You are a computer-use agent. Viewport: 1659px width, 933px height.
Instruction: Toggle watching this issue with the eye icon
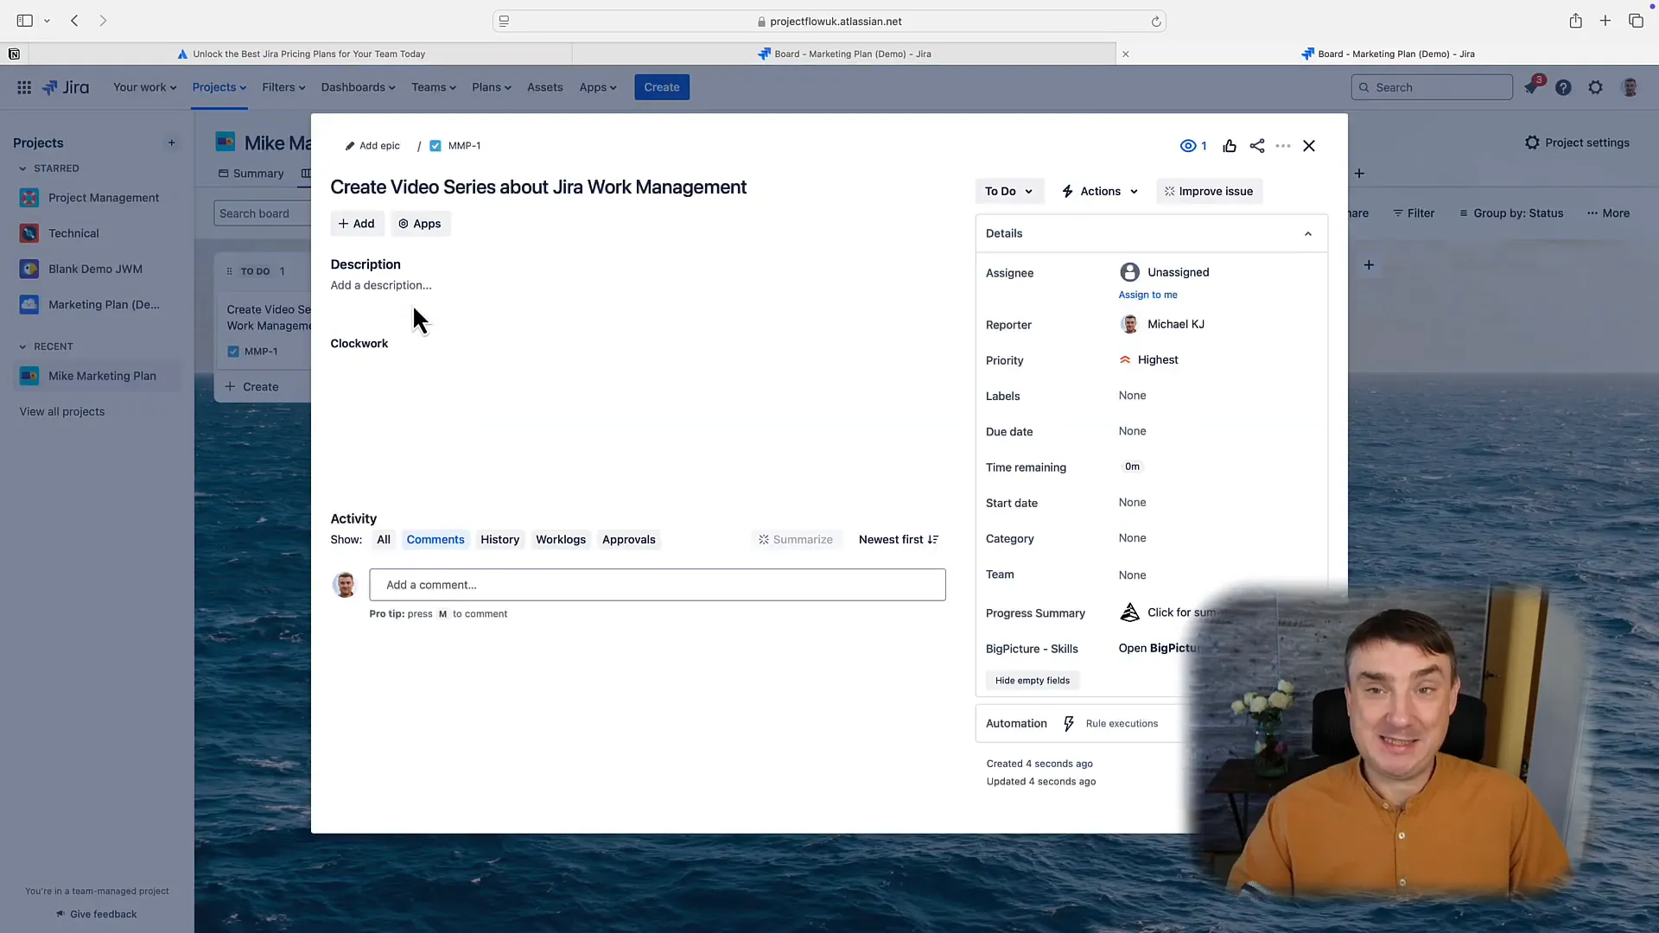(x=1192, y=146)
